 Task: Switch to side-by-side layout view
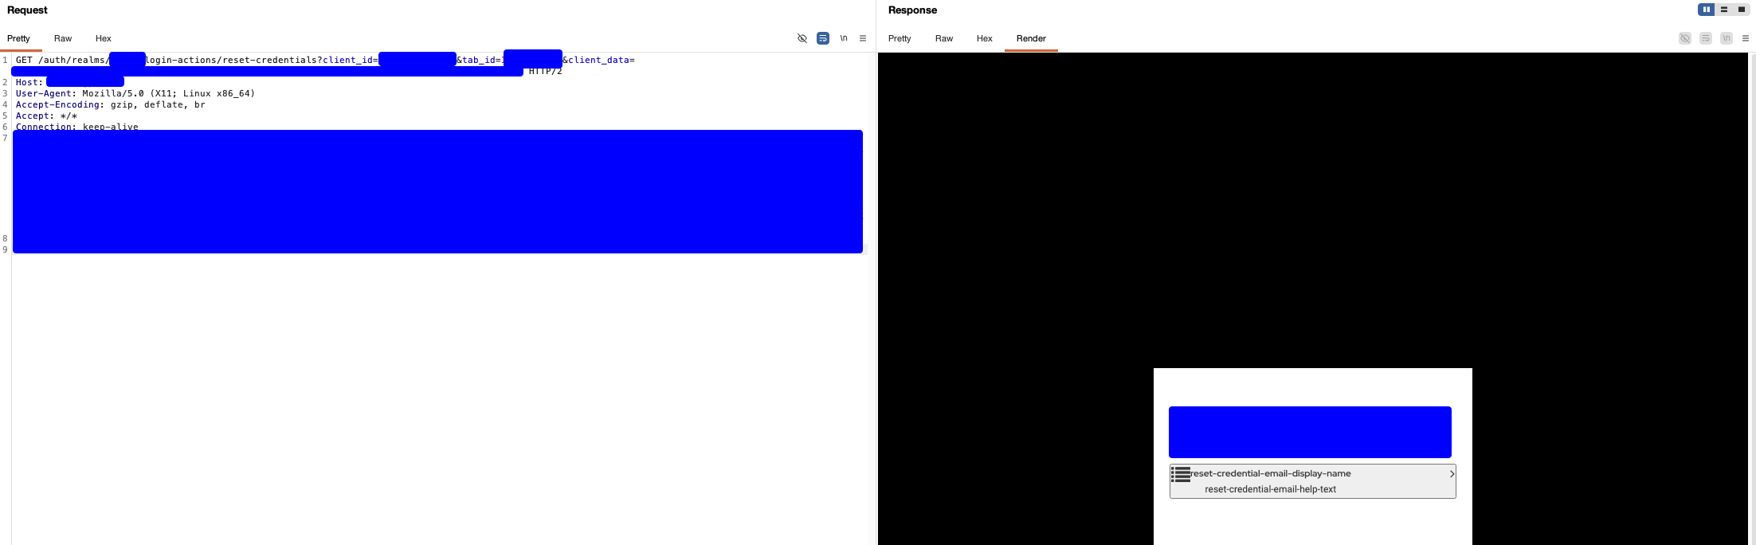tap(1706, 10)
